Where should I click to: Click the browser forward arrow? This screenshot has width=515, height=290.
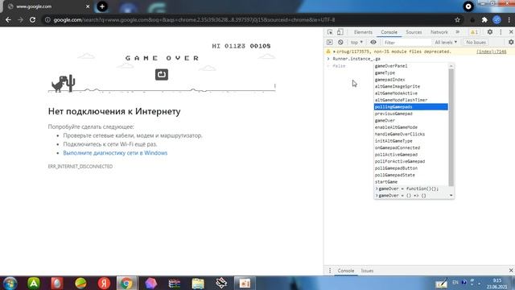[x=20, y=19]
